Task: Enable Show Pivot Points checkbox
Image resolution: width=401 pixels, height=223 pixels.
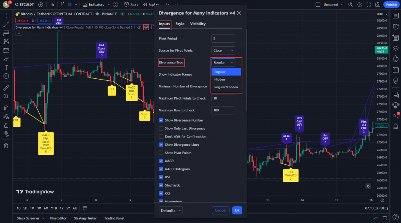Action: pos(161,153)
